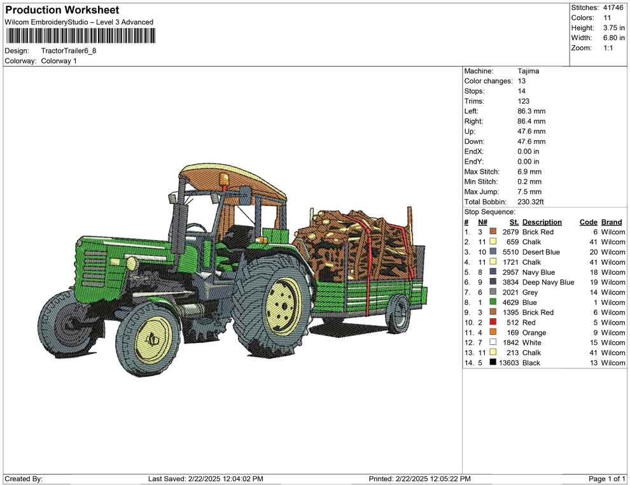
Task: Click the Brick Red color chip in row 1
Action: coord(493,232)
